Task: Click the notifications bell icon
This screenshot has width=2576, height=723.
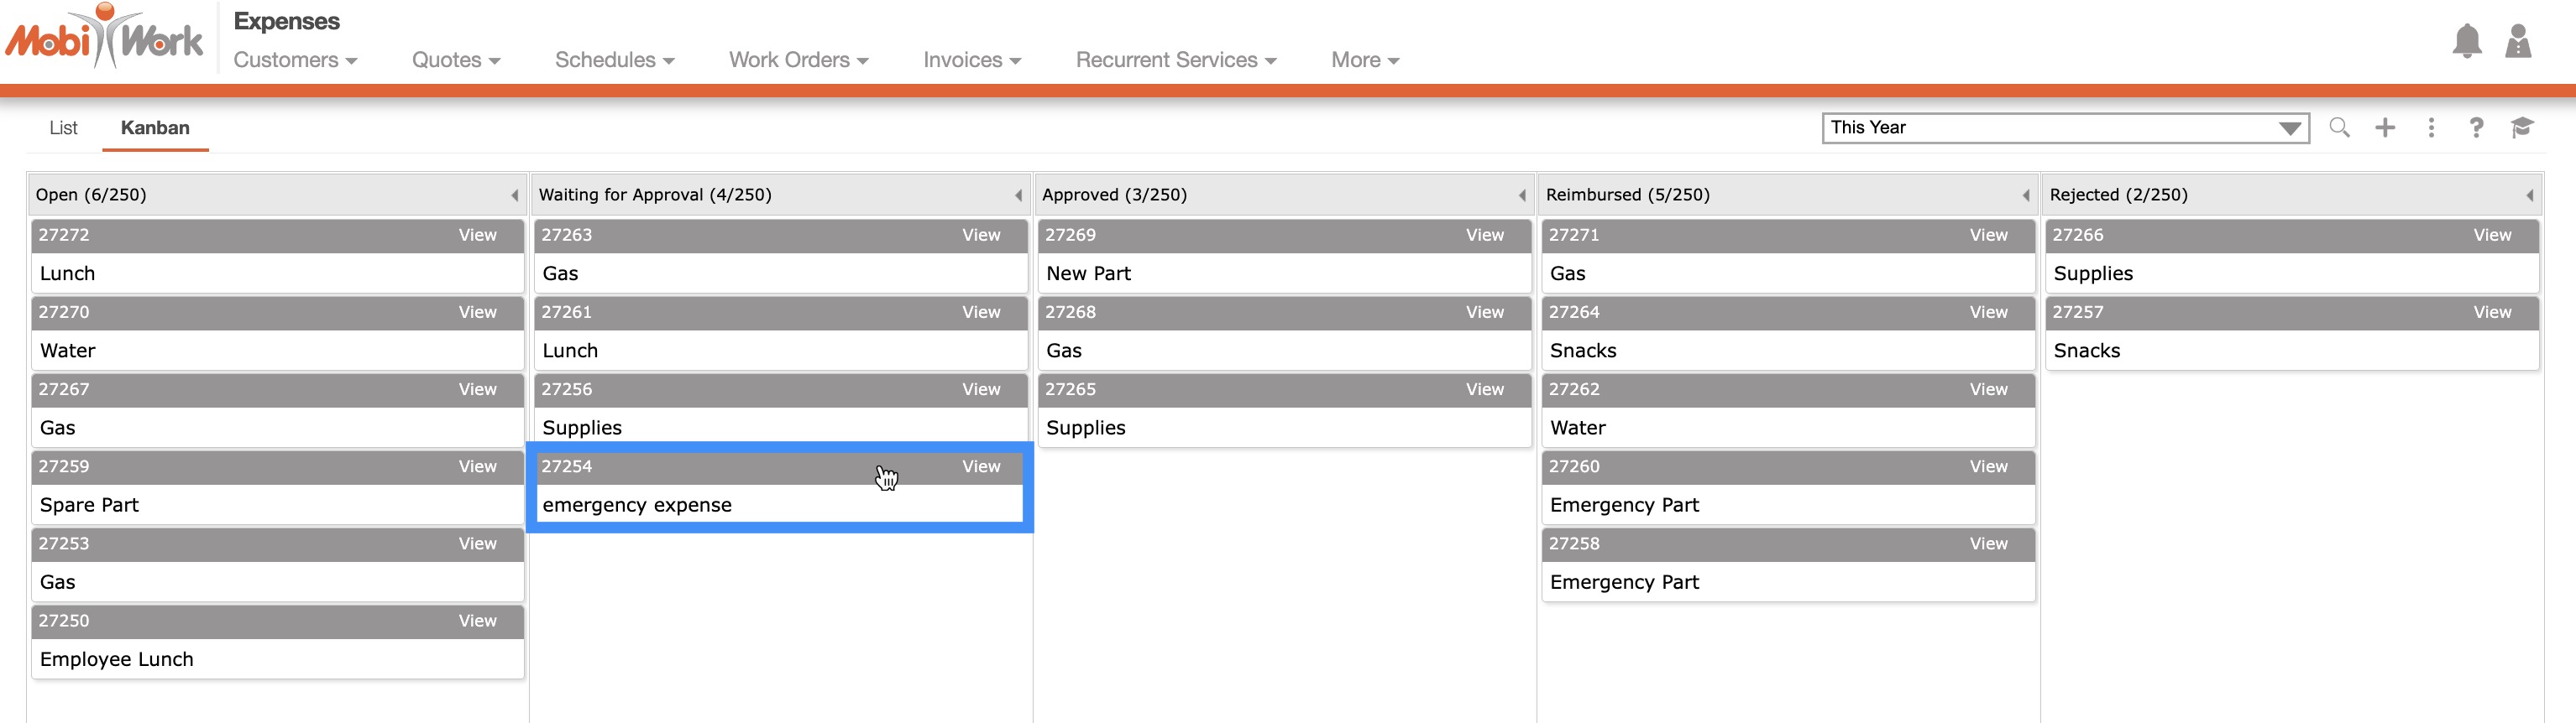Action: (2466, 41)
